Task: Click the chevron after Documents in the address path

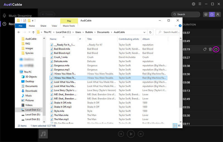Action: point(111,32)
